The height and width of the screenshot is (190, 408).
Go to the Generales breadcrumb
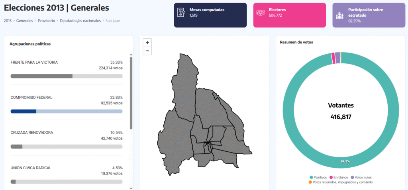(24, 21)
